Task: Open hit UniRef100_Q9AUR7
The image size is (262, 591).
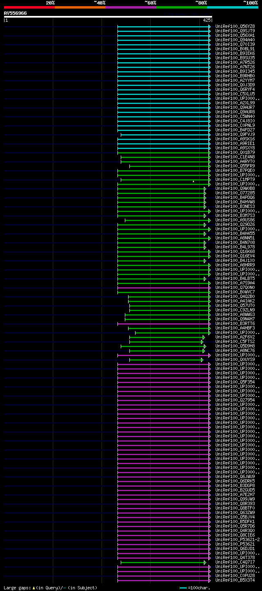Action: (x=235, y=107)
